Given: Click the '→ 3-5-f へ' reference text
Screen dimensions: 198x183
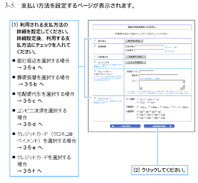Looking at the screenshot, I should (x=29, y=171).
